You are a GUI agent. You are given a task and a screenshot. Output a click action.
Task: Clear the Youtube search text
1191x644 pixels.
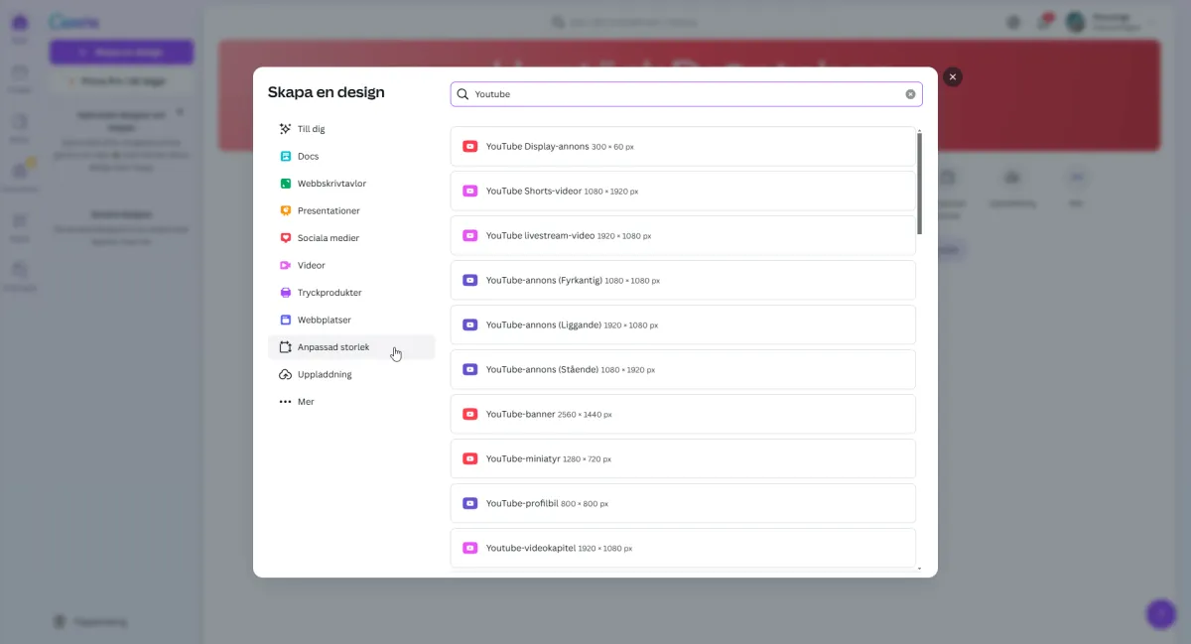(x=910, y=94)
